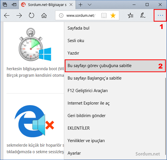Image resolution: width=167 pixels, height=160 pixels.
Task: Choose Internet Explorer ile aç
Action: point(115,103)
